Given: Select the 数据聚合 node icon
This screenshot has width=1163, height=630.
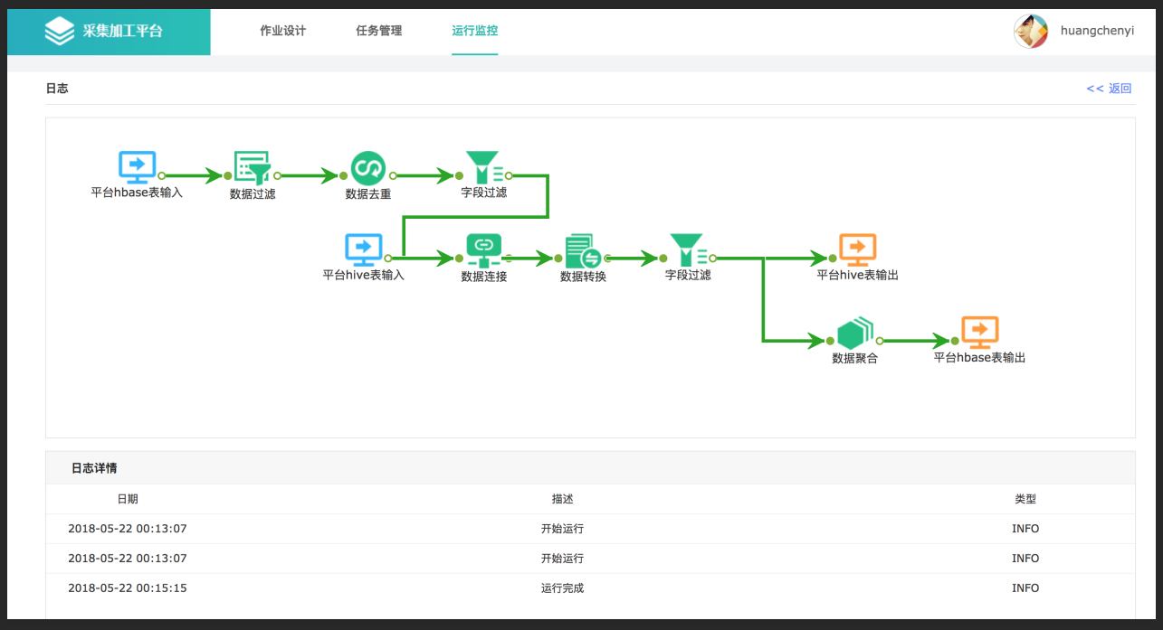Looking at the screenshot, I should pyautogui.click(x=854, y=334).
